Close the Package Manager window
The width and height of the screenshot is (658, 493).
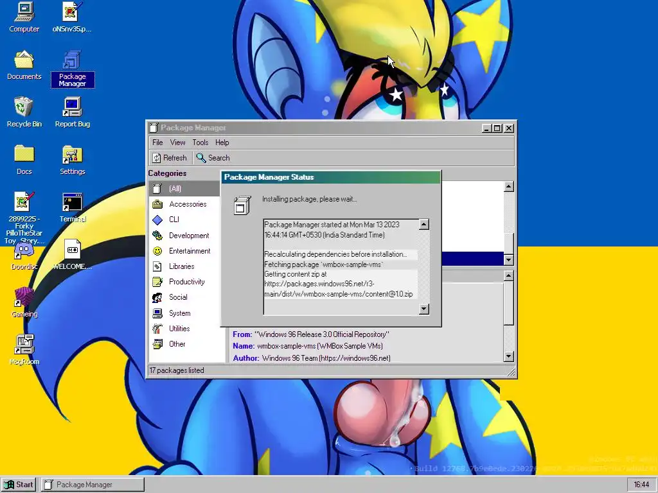click(x=509, y=128)
